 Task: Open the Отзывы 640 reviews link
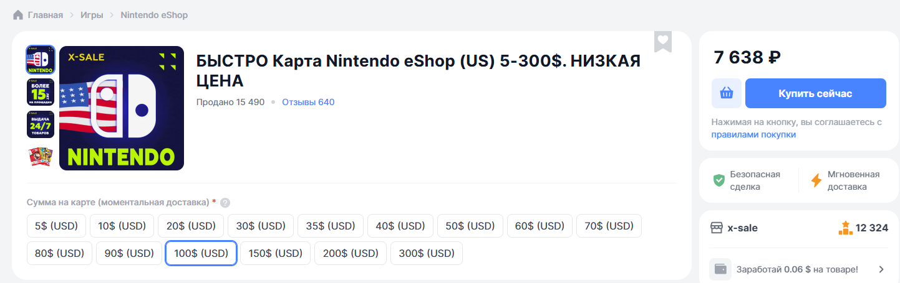click(x=308, y=102)
